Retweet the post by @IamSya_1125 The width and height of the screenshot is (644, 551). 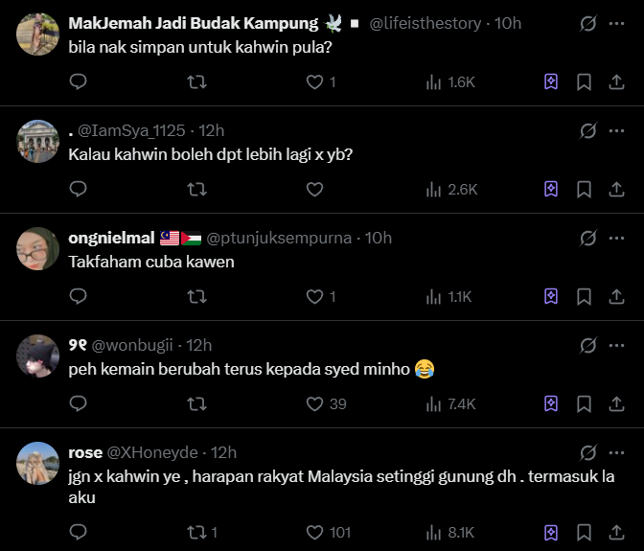[196, 190]
